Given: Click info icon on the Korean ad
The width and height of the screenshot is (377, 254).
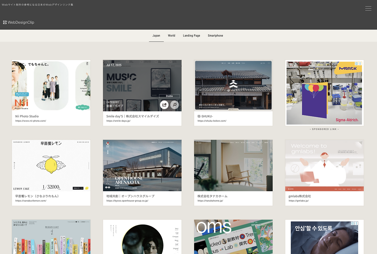Looking at the screenshot, I should coord(353,223).
